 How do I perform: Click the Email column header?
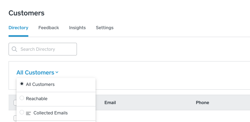110,102
